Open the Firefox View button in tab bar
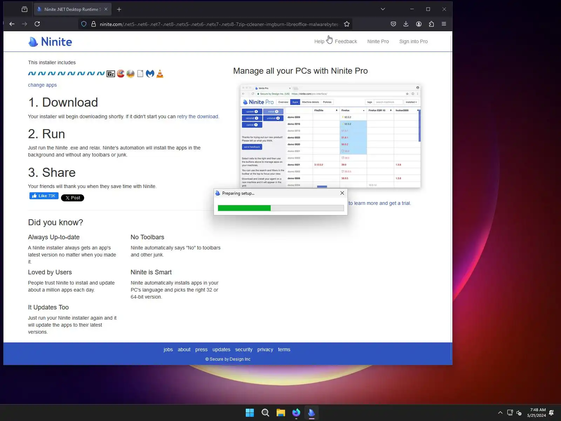 click(25, 9)
